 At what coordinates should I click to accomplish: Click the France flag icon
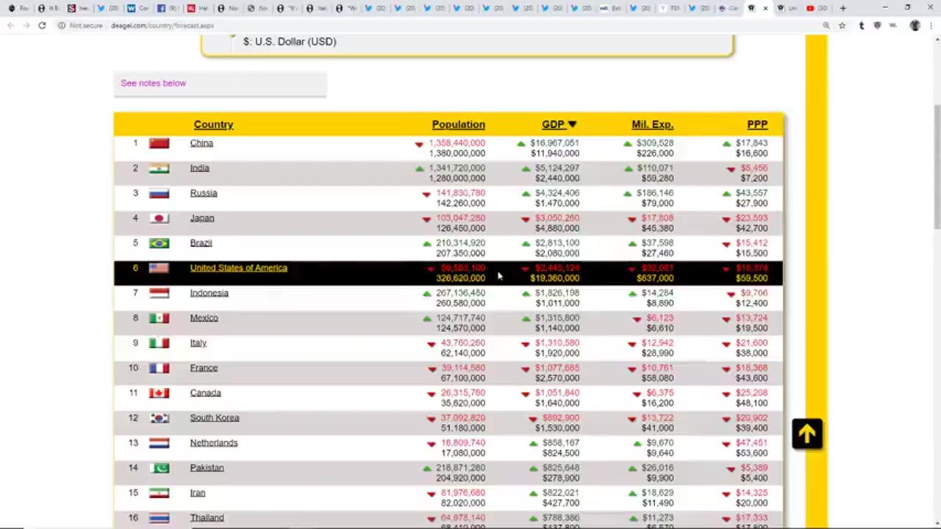pyautogui.click(x=159, y=368)
